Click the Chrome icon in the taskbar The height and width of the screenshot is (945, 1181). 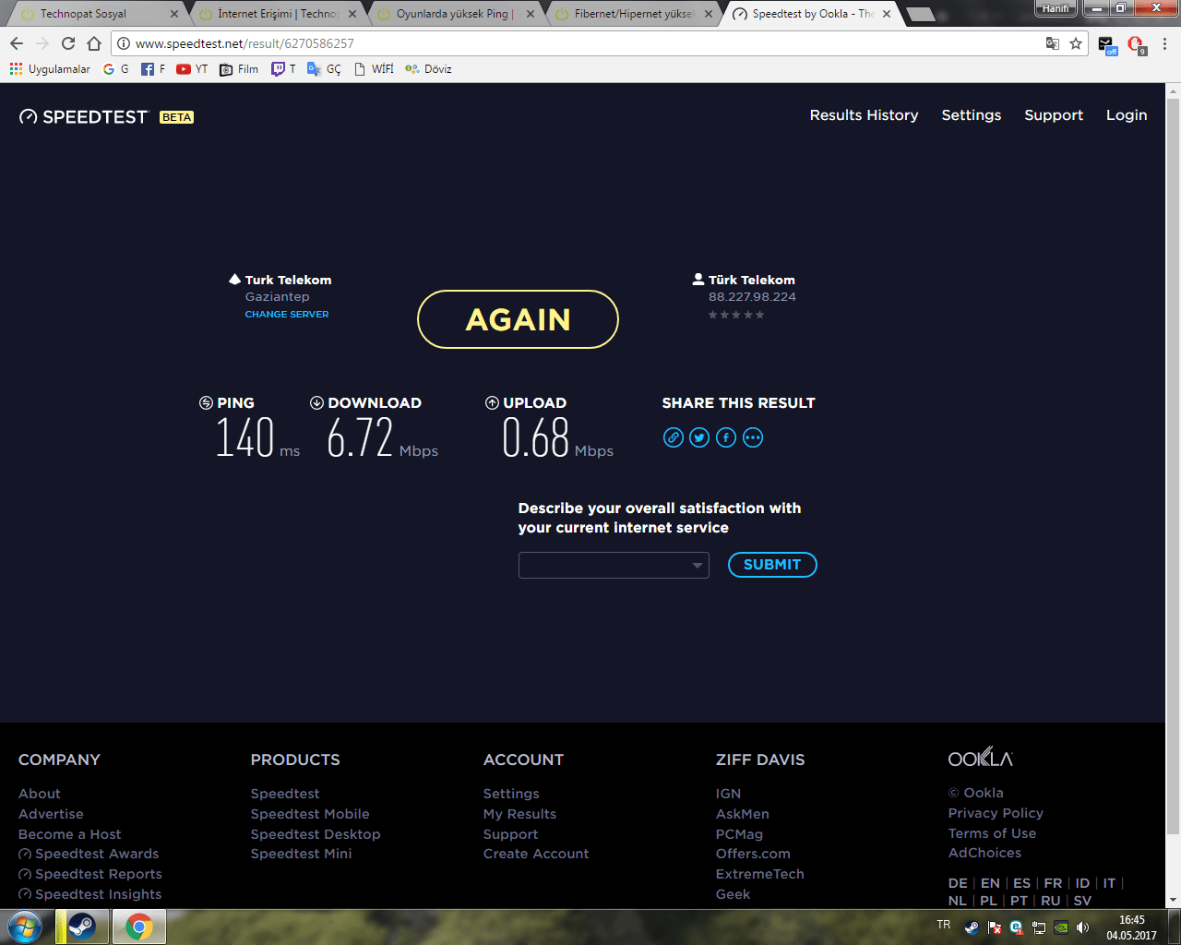point(139,927)
